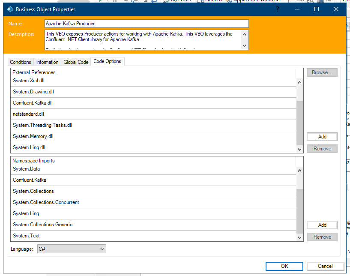
Task: Click the Namespace Imports list down arrow
Action: [299, 238]
